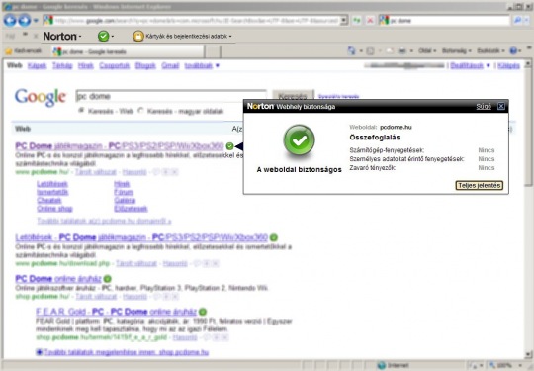Select 'Keresés - magyar oldalak' radio button

tap(141, 111)
